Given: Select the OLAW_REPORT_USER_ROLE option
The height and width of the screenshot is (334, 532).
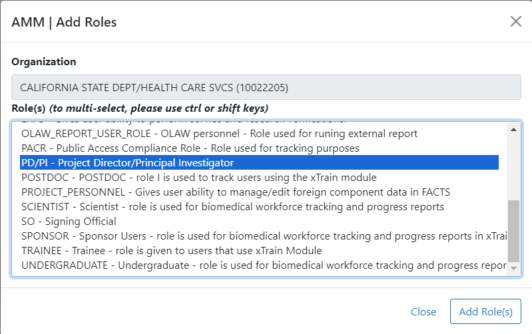Looking at the screenshot, I should point(220,134).
